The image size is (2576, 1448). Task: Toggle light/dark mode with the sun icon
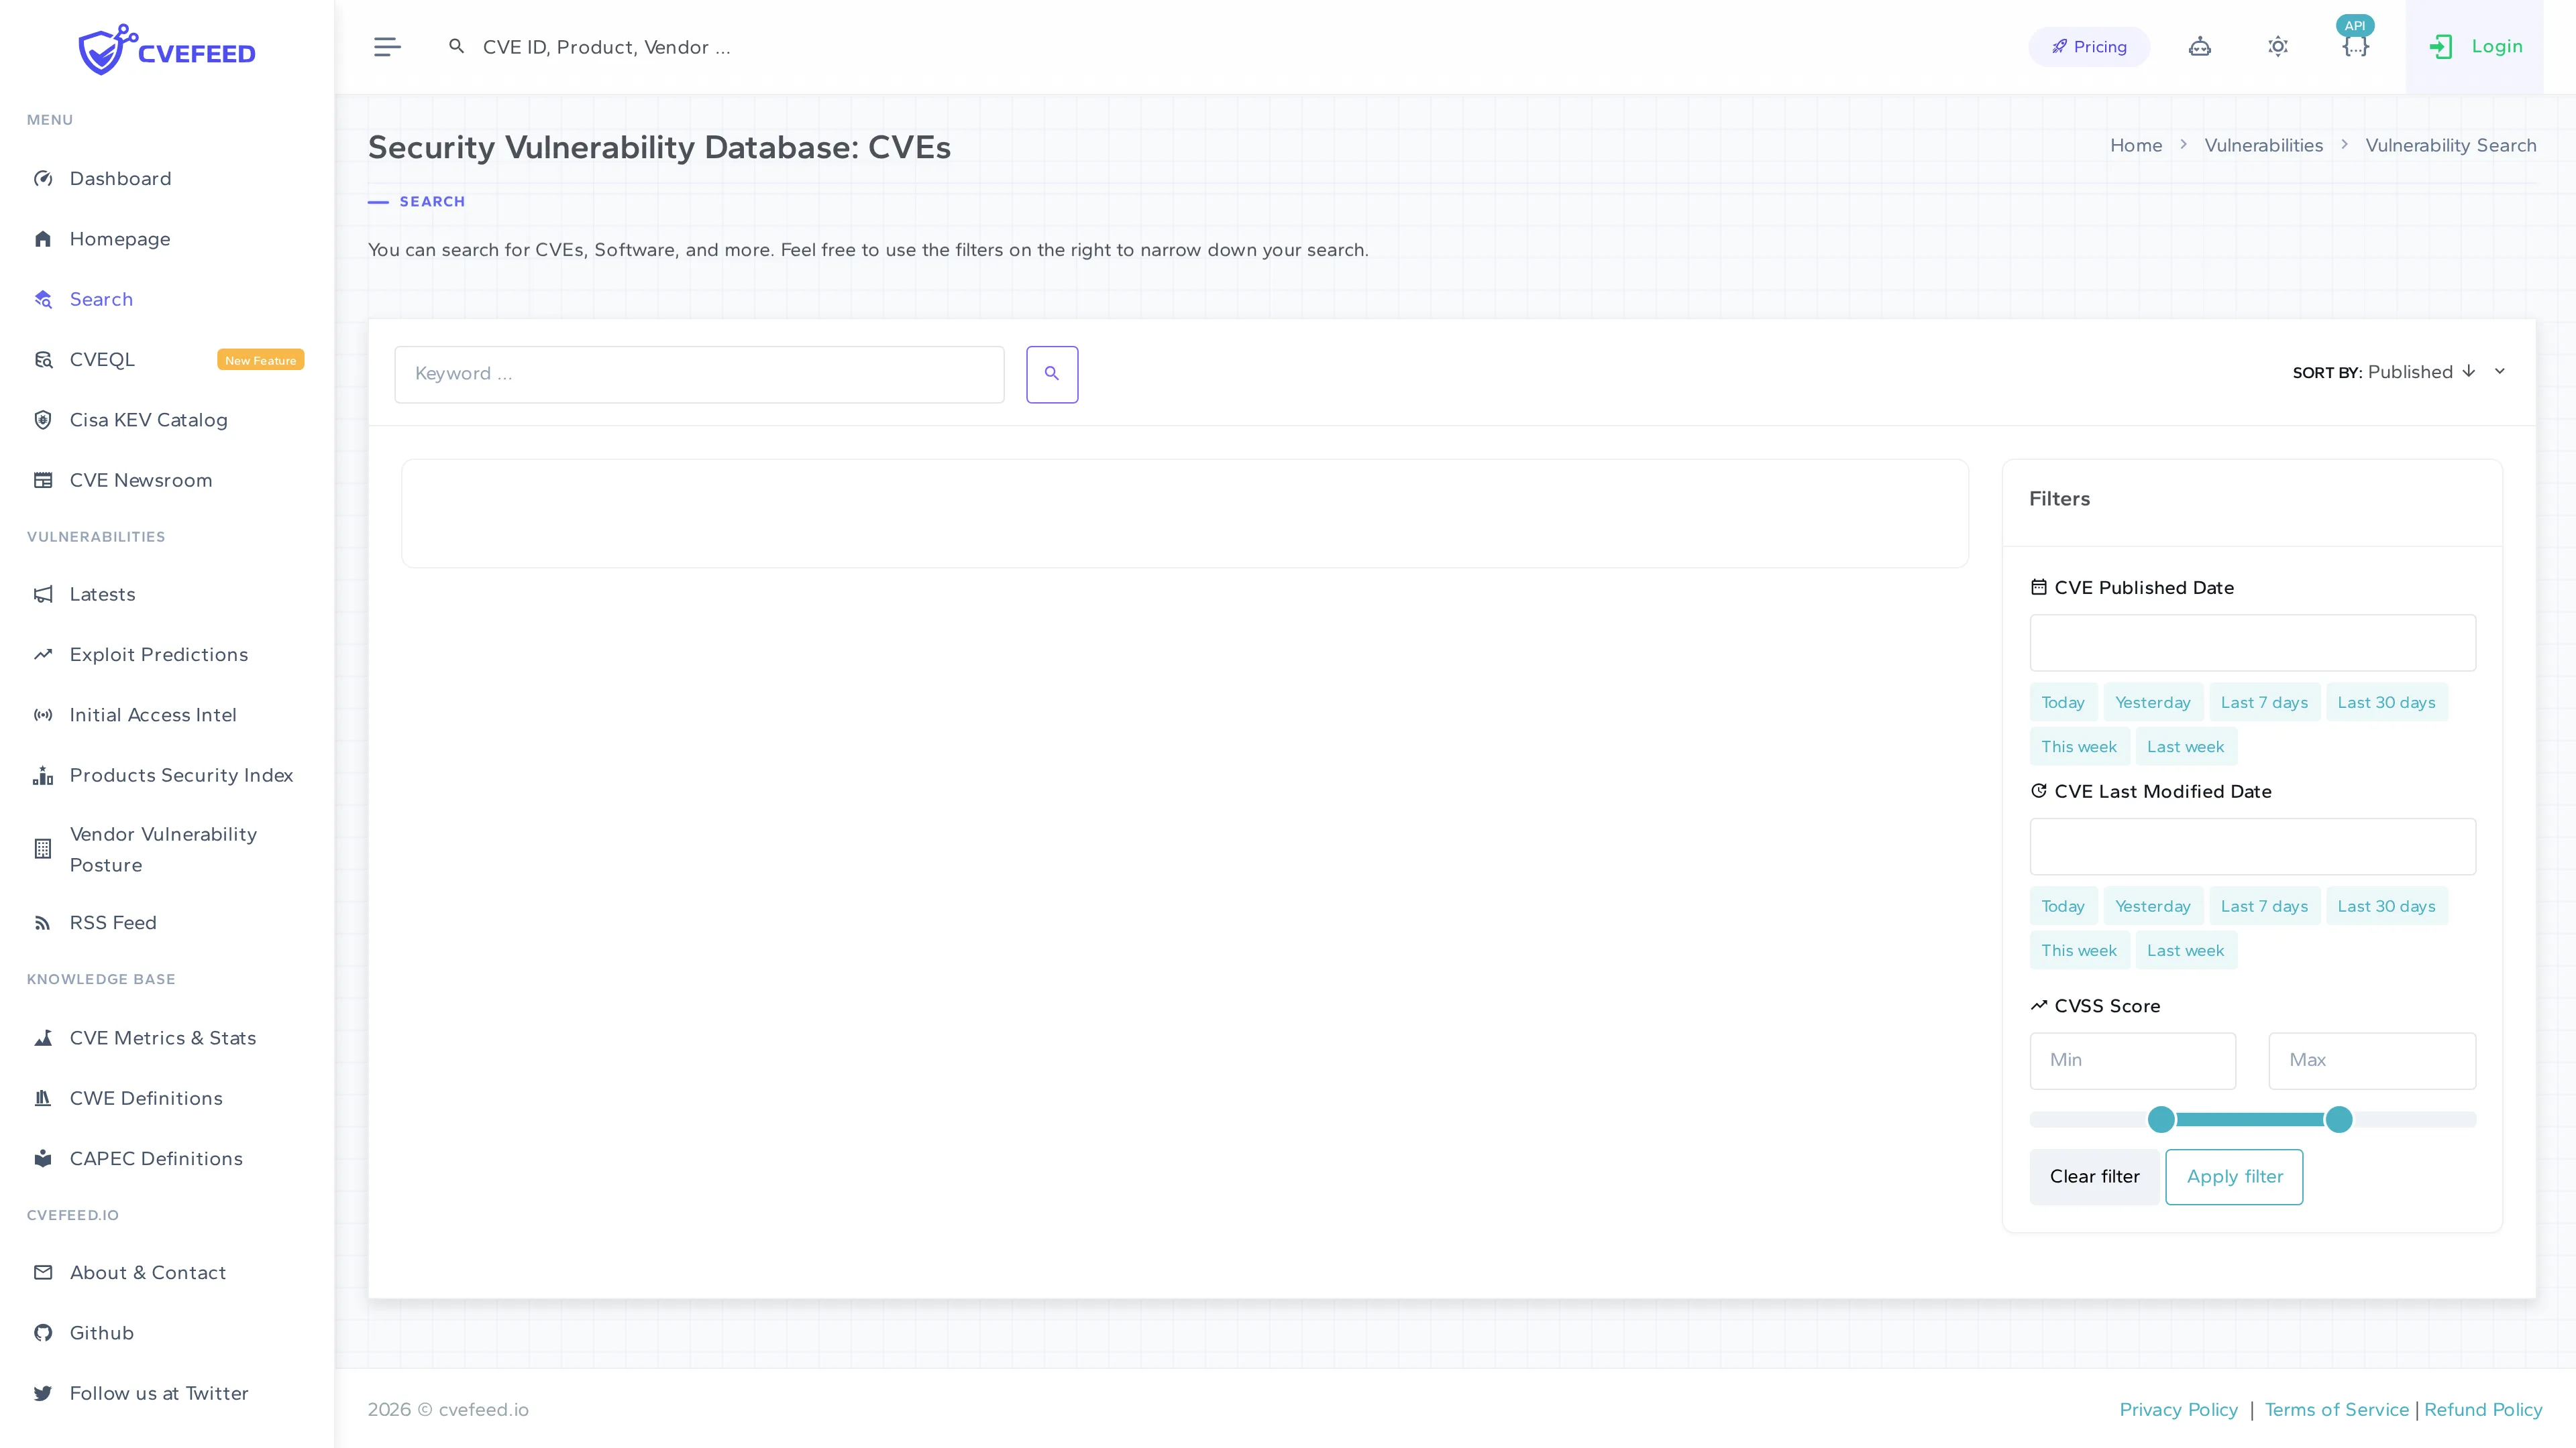pos(2278,46)
